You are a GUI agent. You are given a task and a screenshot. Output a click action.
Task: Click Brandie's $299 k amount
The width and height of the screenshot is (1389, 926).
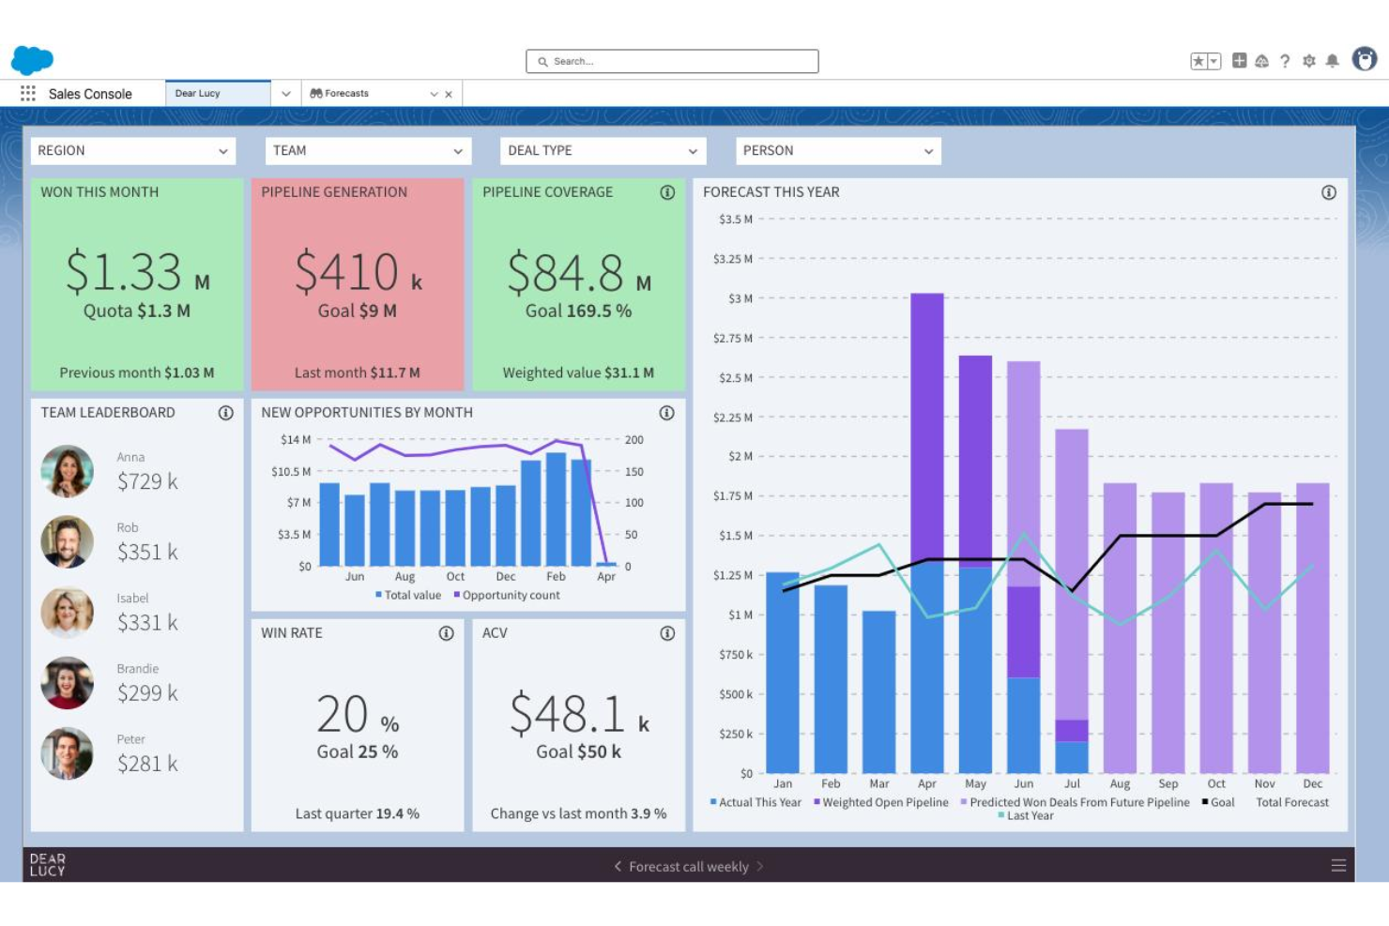[x=147, y=692]
